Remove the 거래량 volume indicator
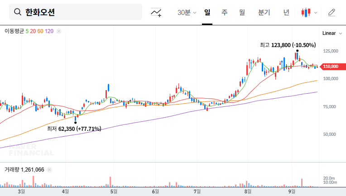The image size is (346, 196). (49, 170)
